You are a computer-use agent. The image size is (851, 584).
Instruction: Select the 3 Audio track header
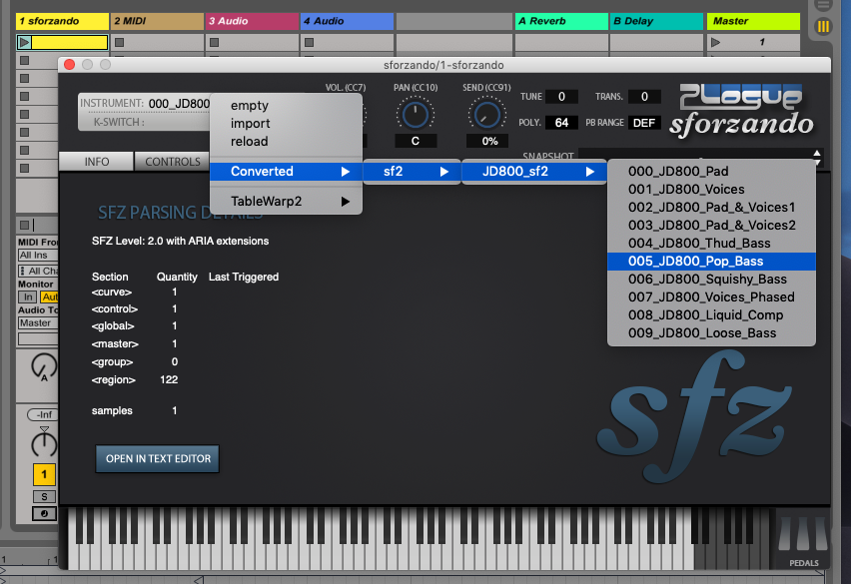pyautogui.click(x=252, y=21)
